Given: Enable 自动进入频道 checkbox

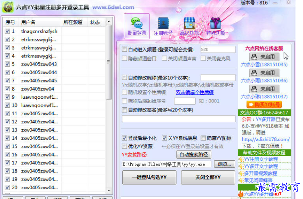Looking at the screenshot, I should point(125,50).
